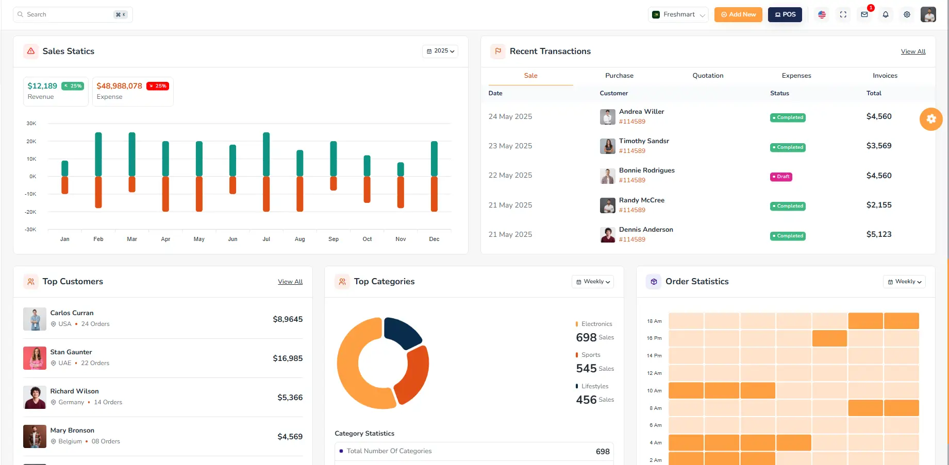Open the mail inbox icon
The height and width of the screenshot is (465, 949).
pyautogui.click(x=864, y=14)
